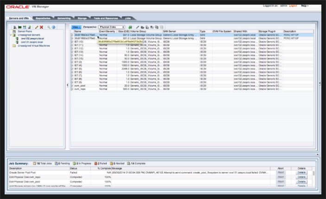This screenshot has height=199, width=326.
Task: Click the Complete jobs icon
Action: 129,163
